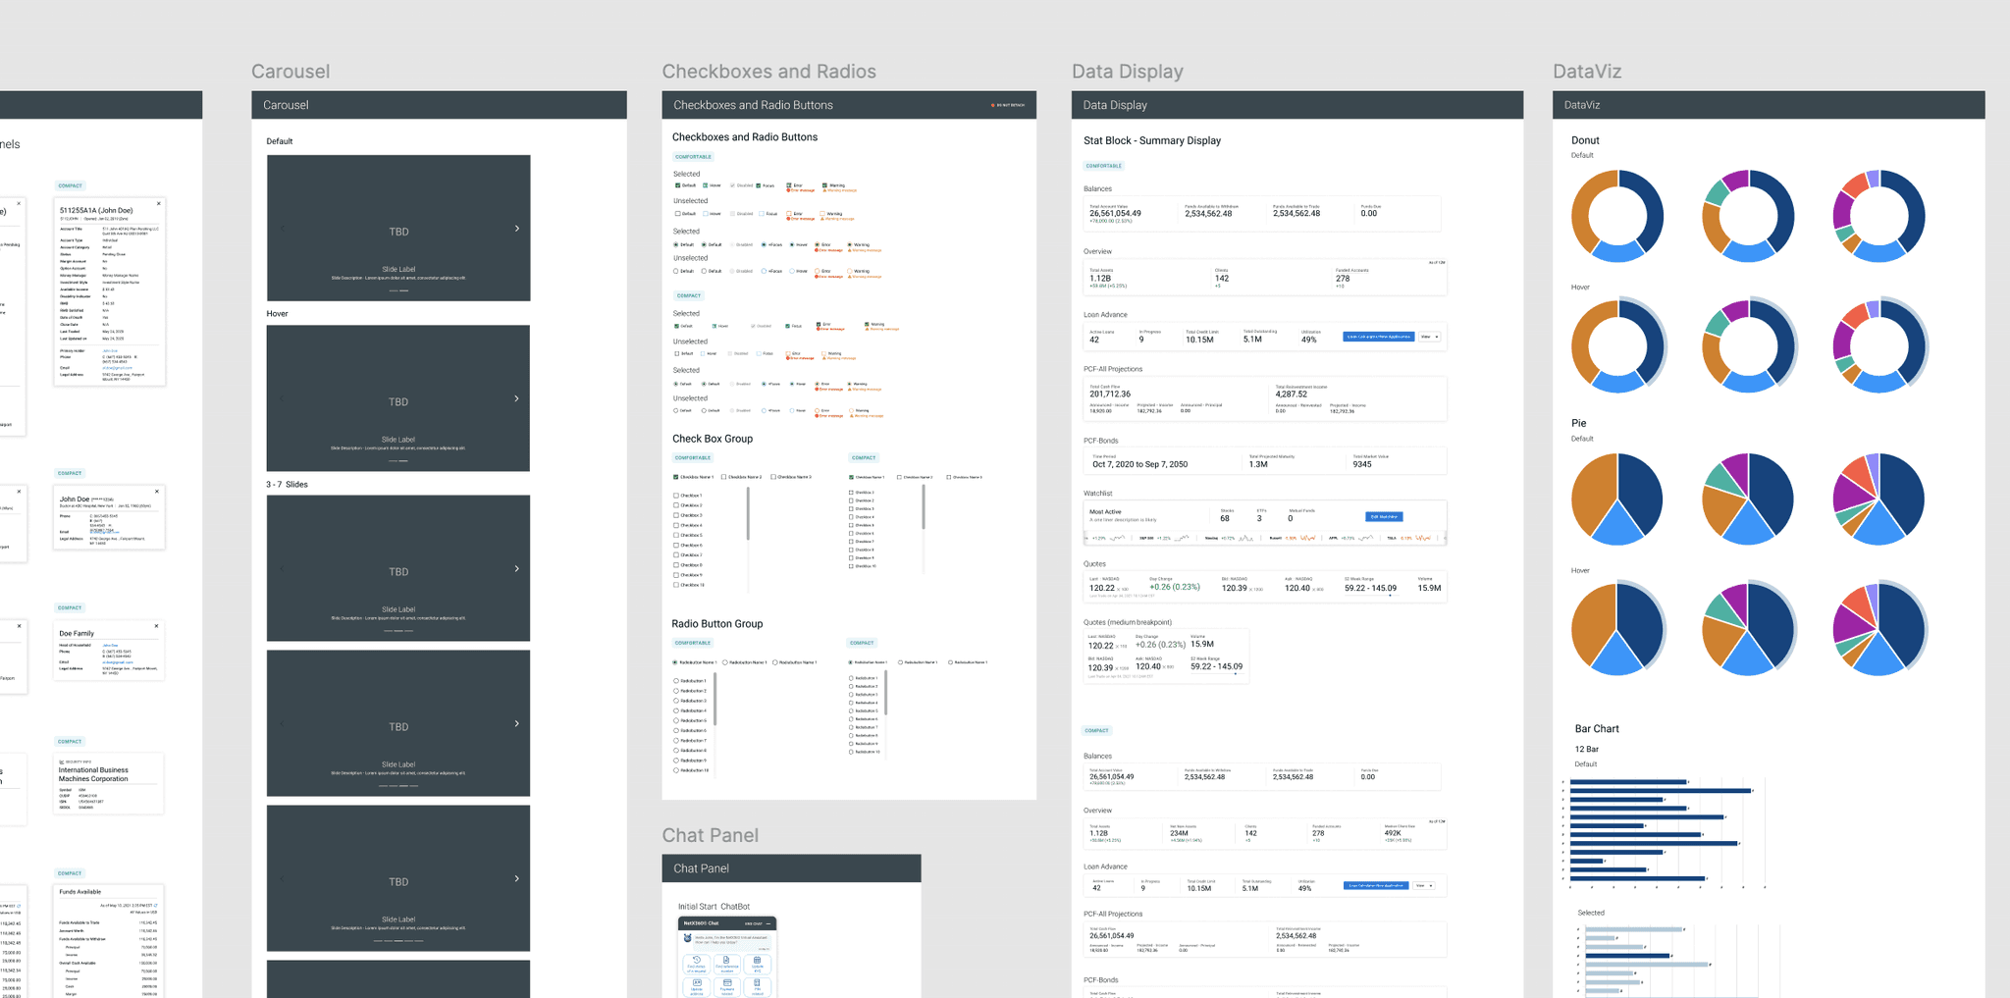Screen dimensions: 2010x998
Task: Toggle selected 'Warning' checkbox in Comfortable section
Action: (x=824, y=185)
